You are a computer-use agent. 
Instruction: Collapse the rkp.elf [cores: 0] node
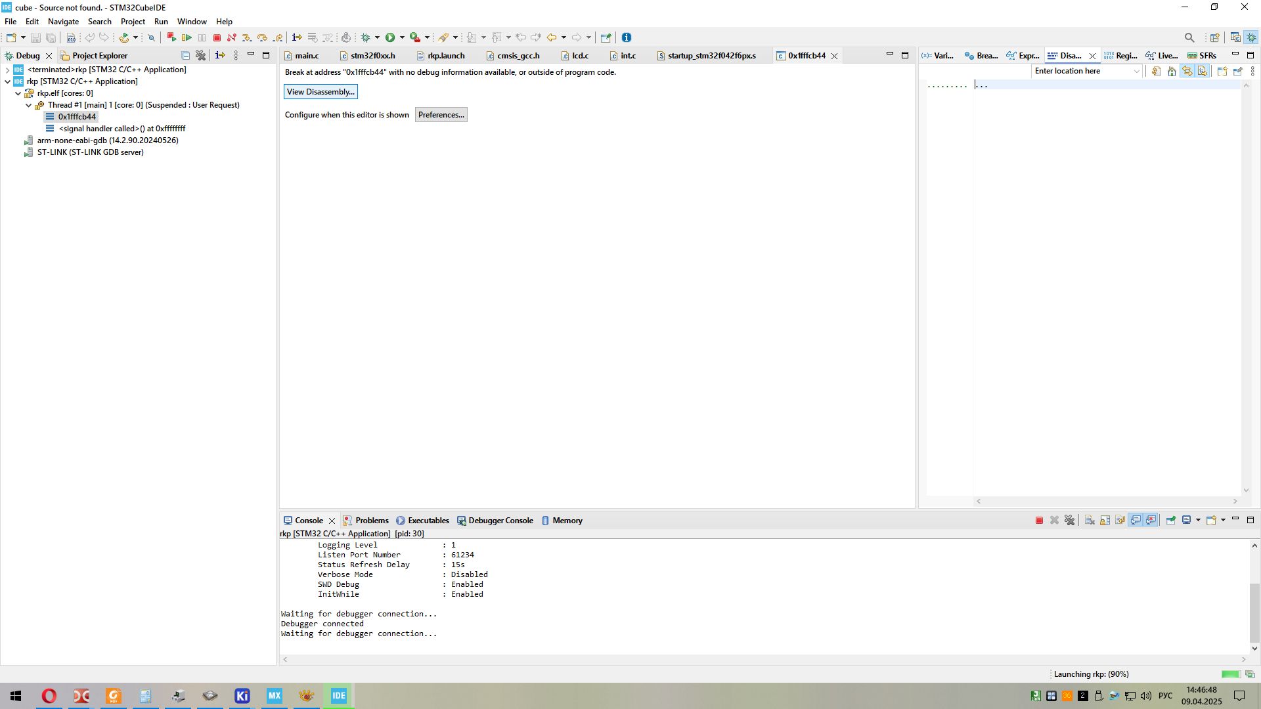tap(18, 93)
